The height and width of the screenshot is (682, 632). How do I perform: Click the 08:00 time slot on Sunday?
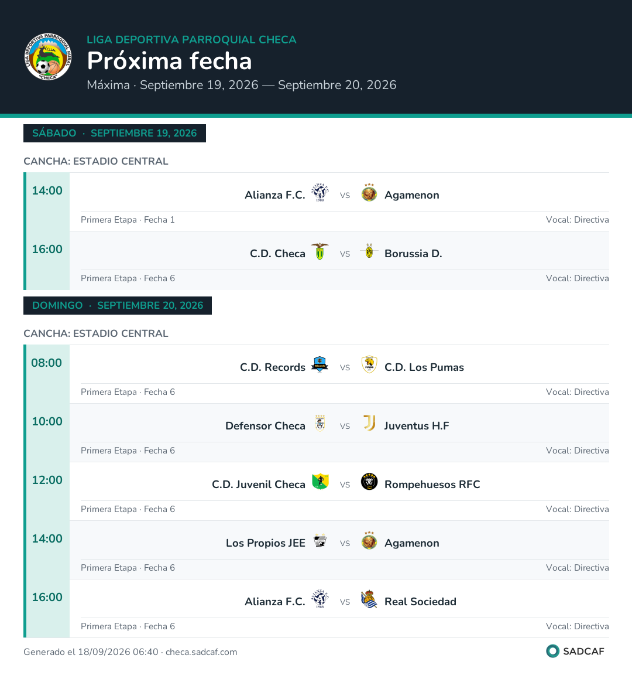pyautogui.click(x=46, y=363)
